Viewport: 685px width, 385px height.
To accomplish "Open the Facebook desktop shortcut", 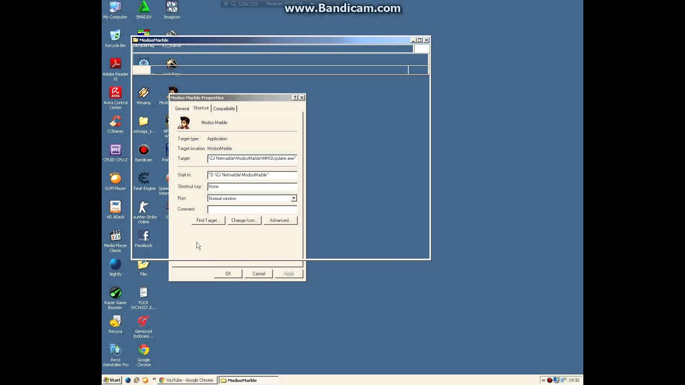I will pyautogui.click(x=143, y=238).
